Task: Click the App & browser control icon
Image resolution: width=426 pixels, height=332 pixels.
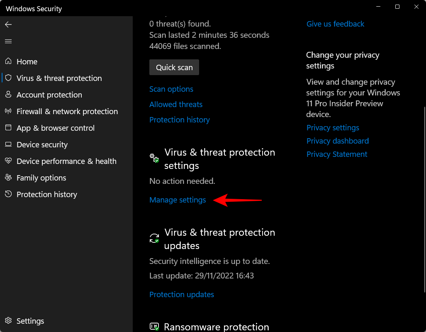Action: coord(8,128)
